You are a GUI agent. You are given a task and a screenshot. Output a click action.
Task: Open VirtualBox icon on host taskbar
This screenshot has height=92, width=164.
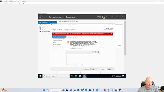pyautogui.click(x=108, y=90)
